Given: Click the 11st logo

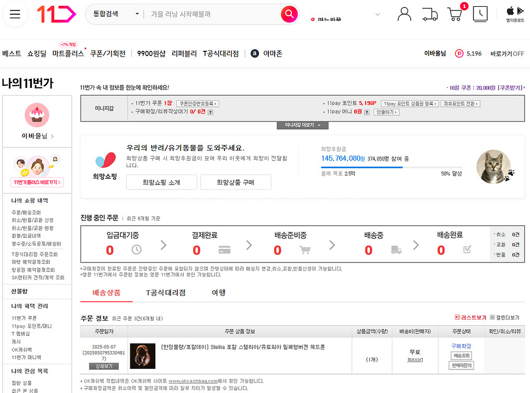Looking at the screenshot, I should 56,14.
